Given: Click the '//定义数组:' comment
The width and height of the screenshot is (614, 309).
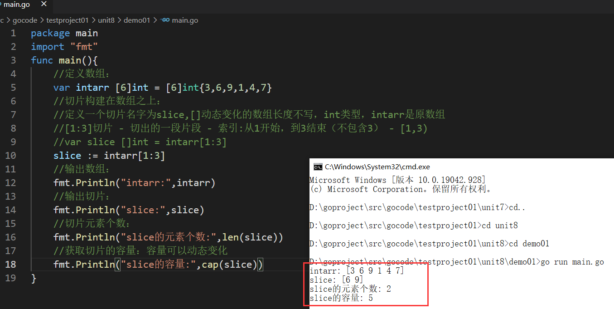Looking at the screenshot, I should pyautogui.click(x=82, y=74).
